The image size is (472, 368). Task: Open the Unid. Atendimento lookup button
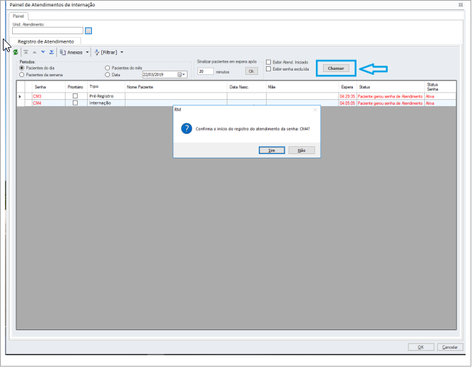coord(88,31)
